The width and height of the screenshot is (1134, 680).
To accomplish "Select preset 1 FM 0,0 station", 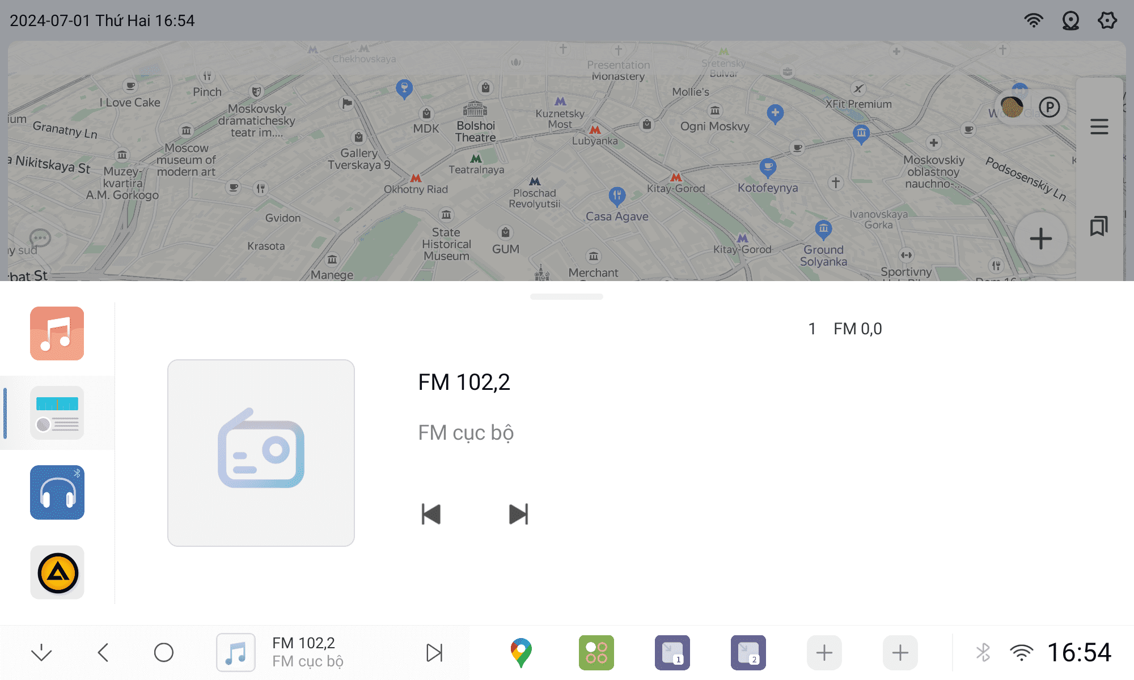I will point(845,329).
